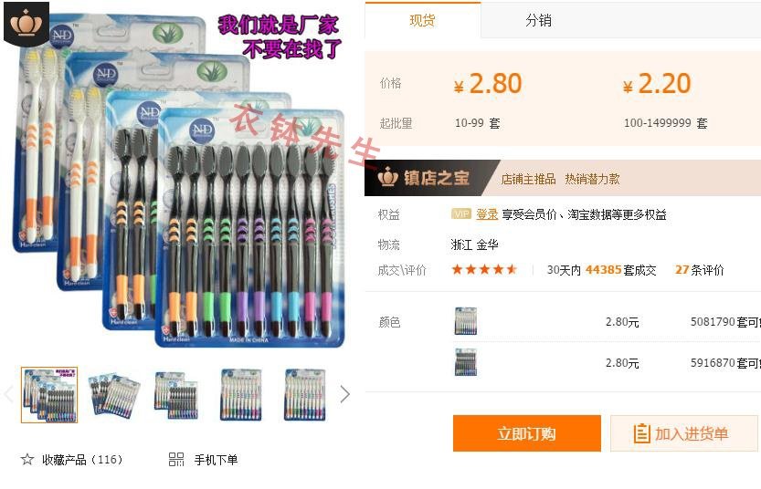761x489 pixels.
Task: Click the crown badge icon on product image
Action: (26, 22)
